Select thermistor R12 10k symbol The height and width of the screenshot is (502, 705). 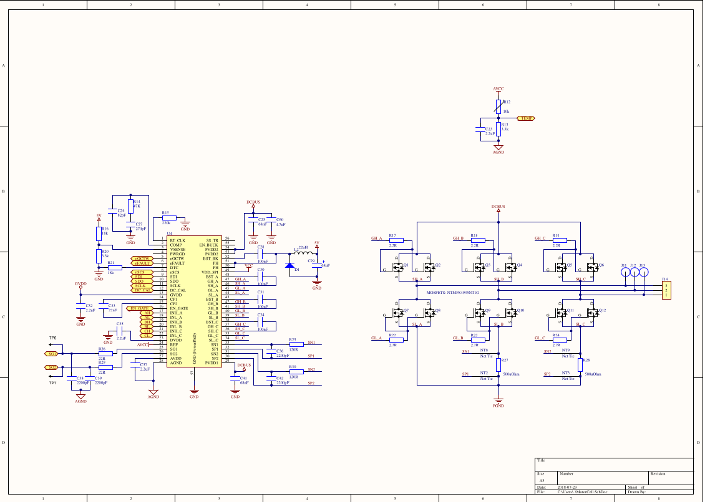point(498,107)
